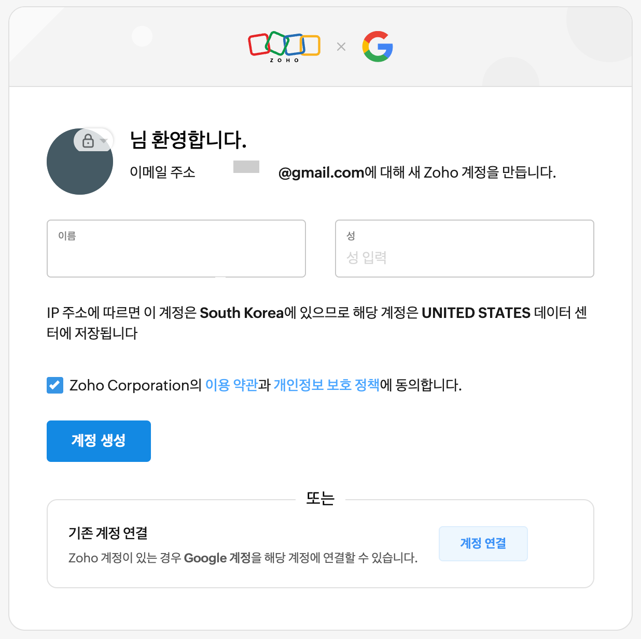641x639 pixels.
Task: Click the 님 환영합니다 heading
Action: click(188, 140)
